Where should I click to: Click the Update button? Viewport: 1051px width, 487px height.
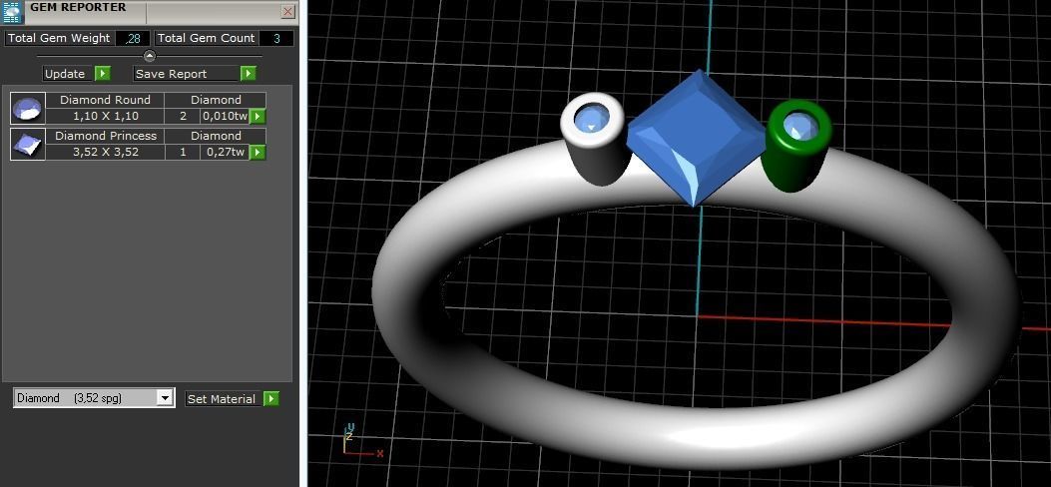tap(65, 74)
